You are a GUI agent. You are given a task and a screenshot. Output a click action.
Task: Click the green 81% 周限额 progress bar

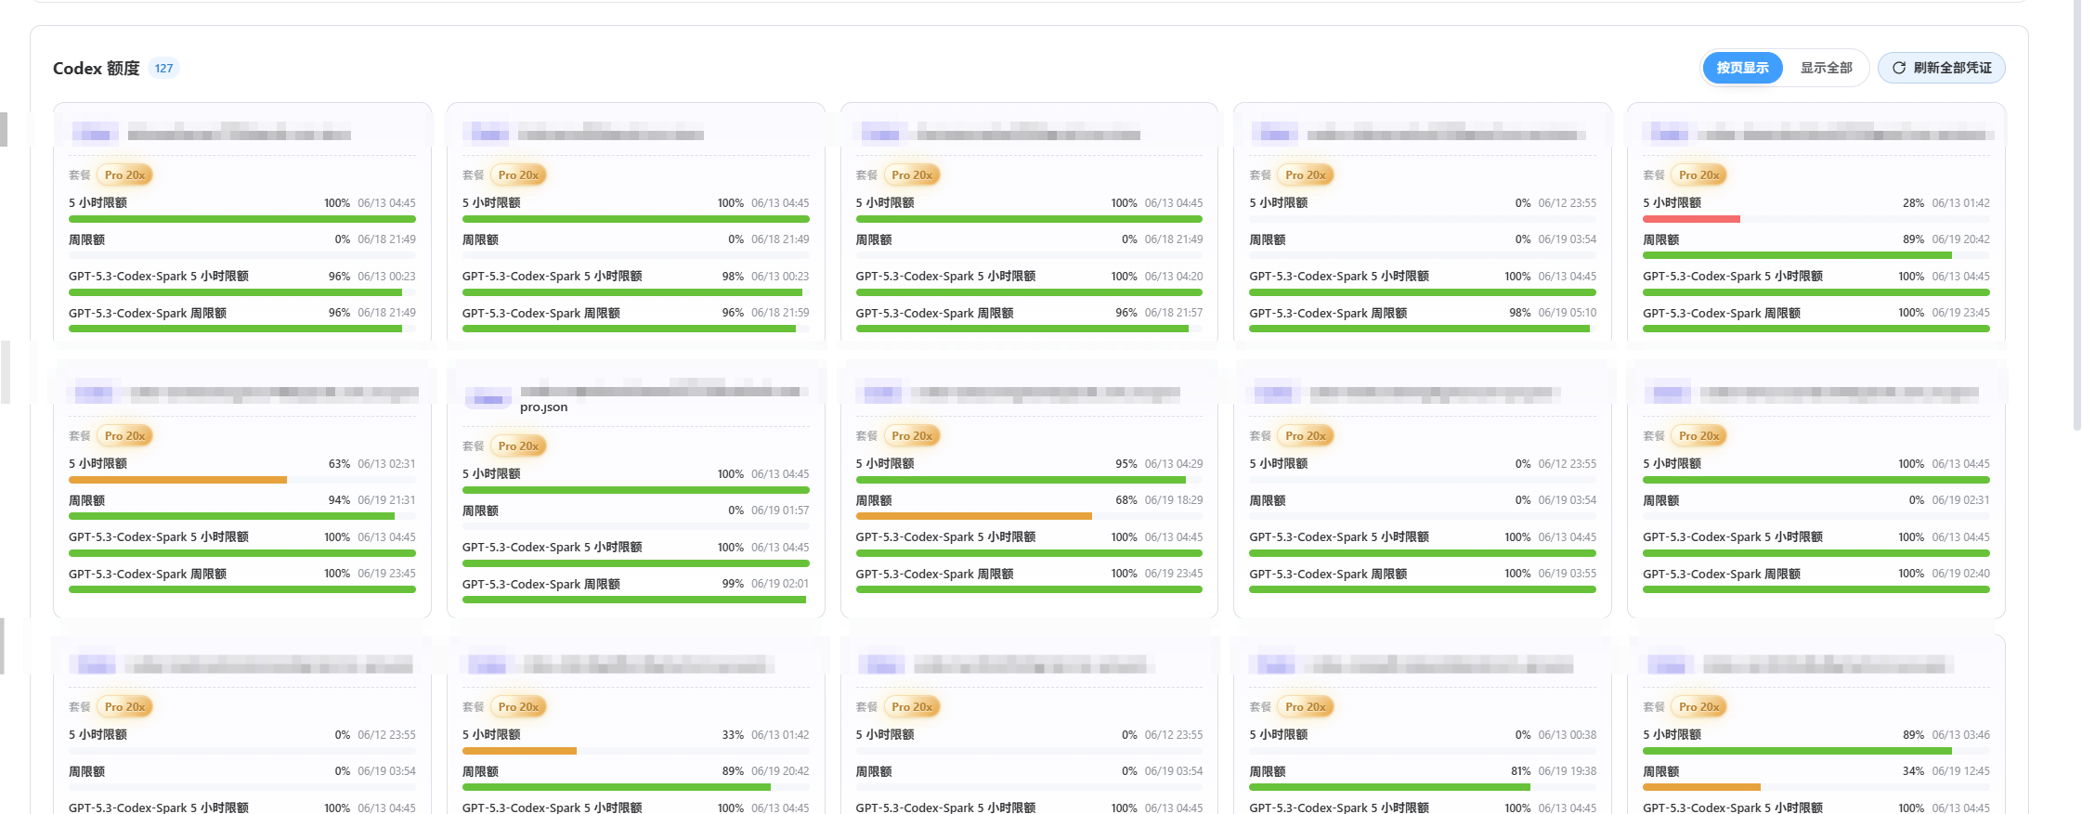click(1389, 787)
